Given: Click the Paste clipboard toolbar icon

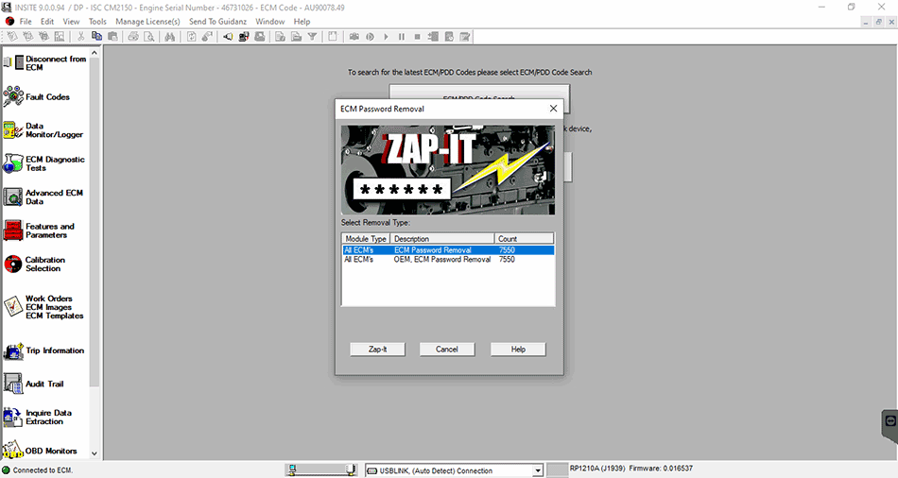Looking at the screenshot, I should 112,37.
